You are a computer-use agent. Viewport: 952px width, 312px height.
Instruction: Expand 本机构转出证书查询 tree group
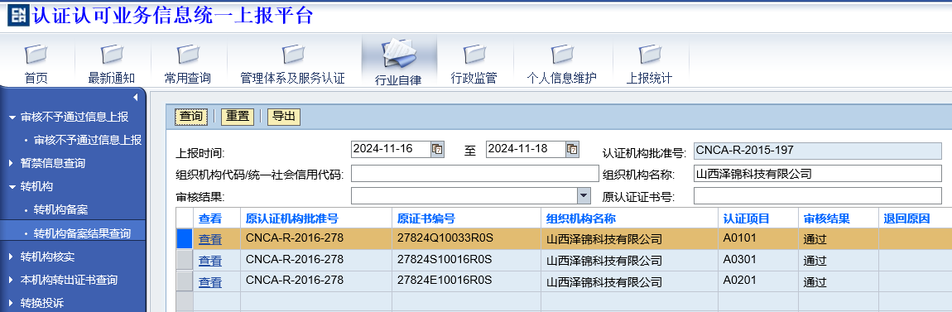click(11, 281)
